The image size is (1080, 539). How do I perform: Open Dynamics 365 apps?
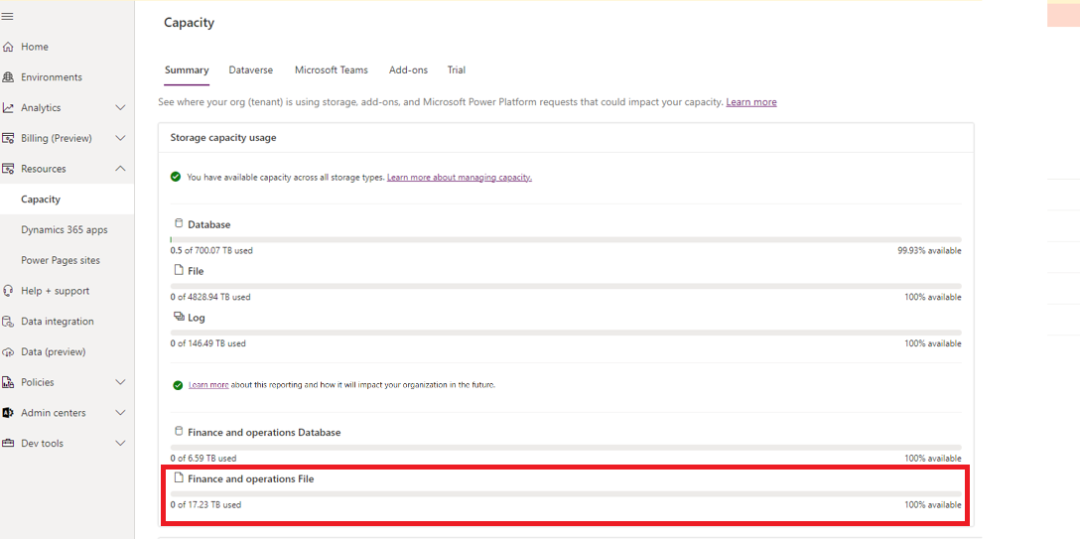click(67, 230)
